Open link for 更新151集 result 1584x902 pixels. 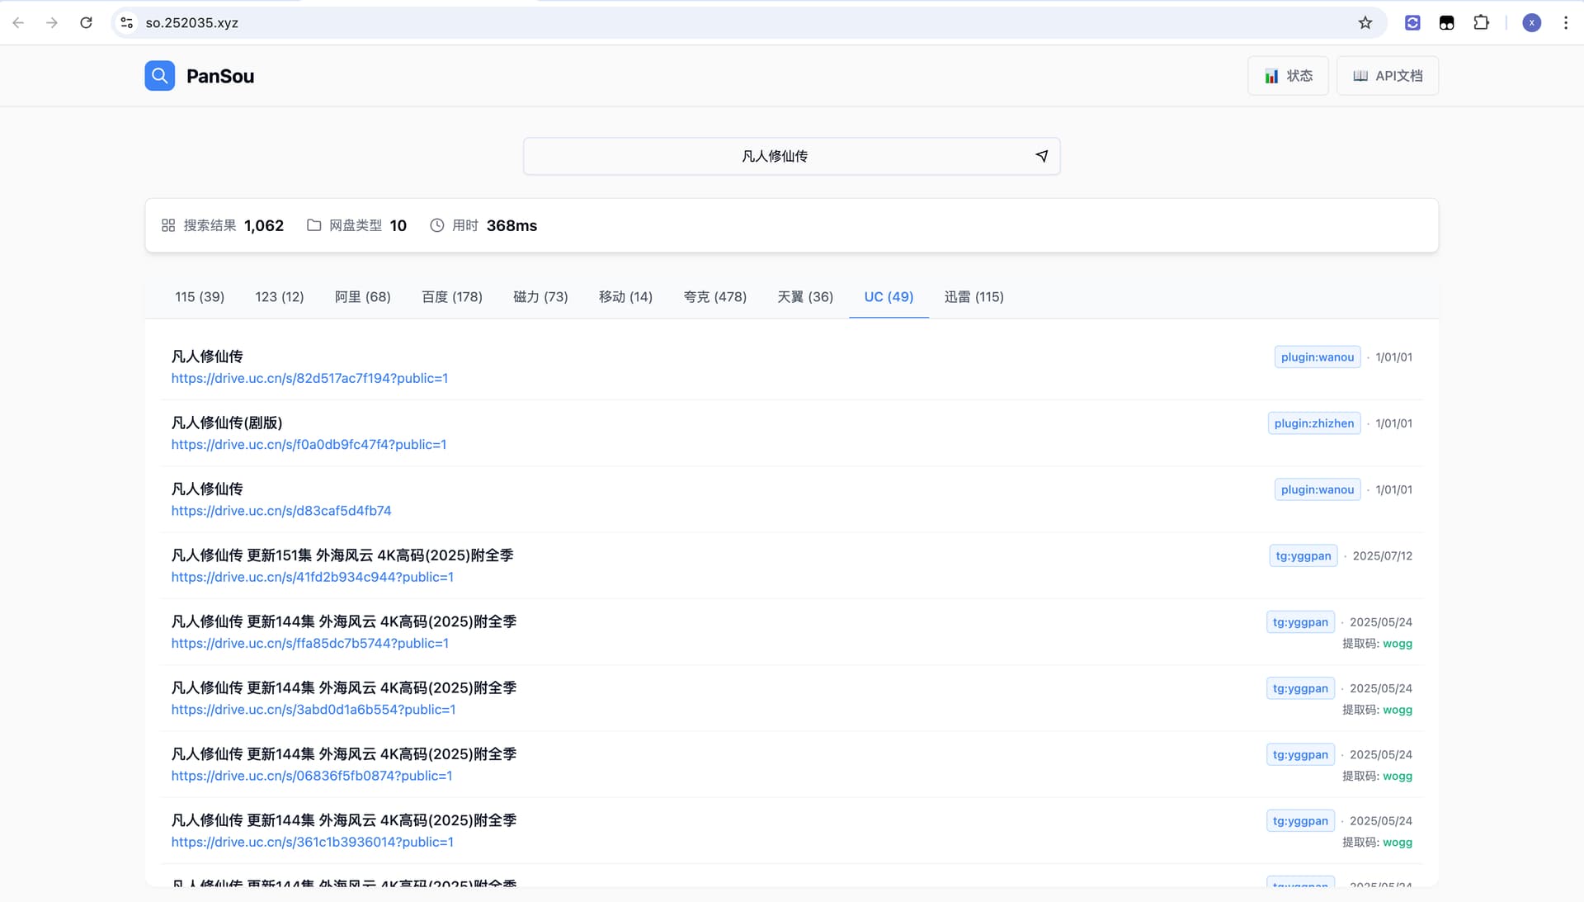[x=312, y=577]
